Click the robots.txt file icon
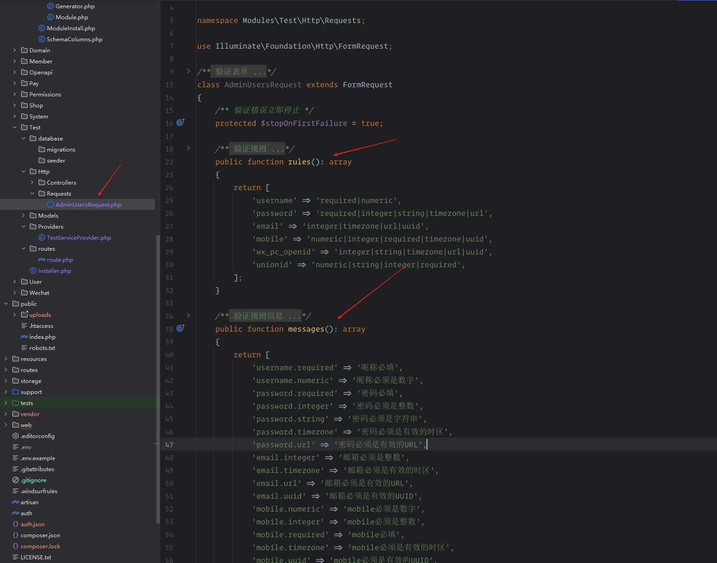This screenshot has width=717, height=563. pyautogui.click(x=24, y=348)
